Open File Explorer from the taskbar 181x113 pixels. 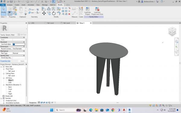[x=96, y=110]
